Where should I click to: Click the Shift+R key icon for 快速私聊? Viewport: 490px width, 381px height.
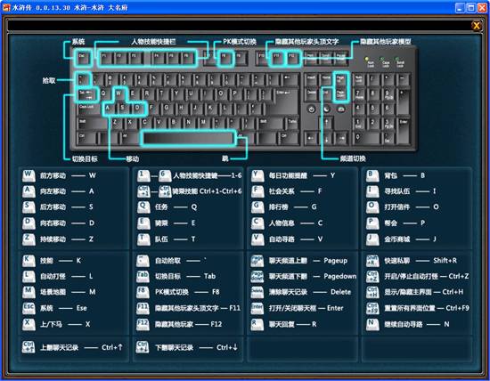[x=372, y=261]
